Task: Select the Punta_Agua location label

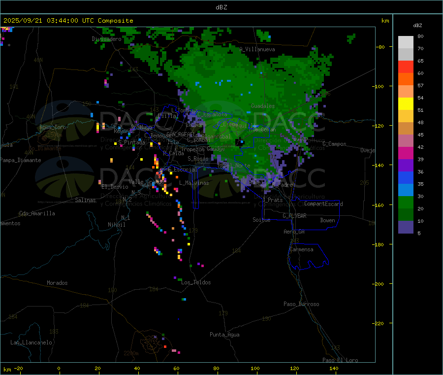Action: 224,335
